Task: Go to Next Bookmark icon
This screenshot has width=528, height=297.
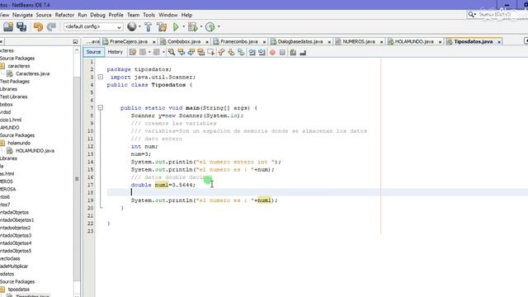Action: [231, 52]
